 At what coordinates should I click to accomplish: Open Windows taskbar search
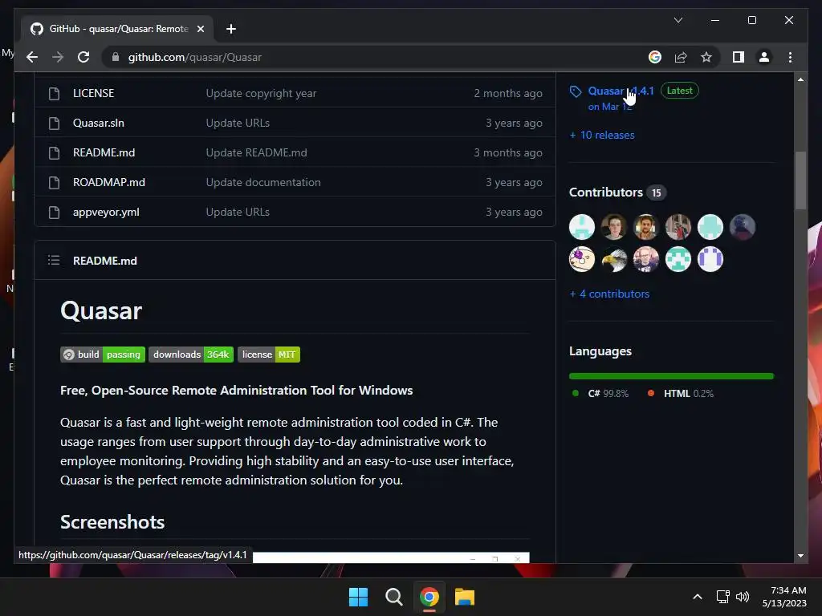[x=393, y=597]
